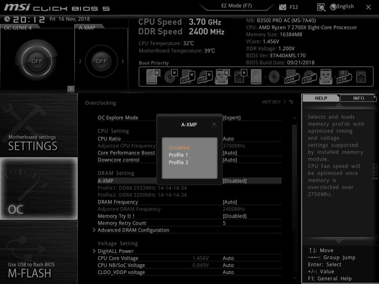This screenshot has width=379, height=284.
Task: Switch to the INFO tab
Action: point(358,98)
